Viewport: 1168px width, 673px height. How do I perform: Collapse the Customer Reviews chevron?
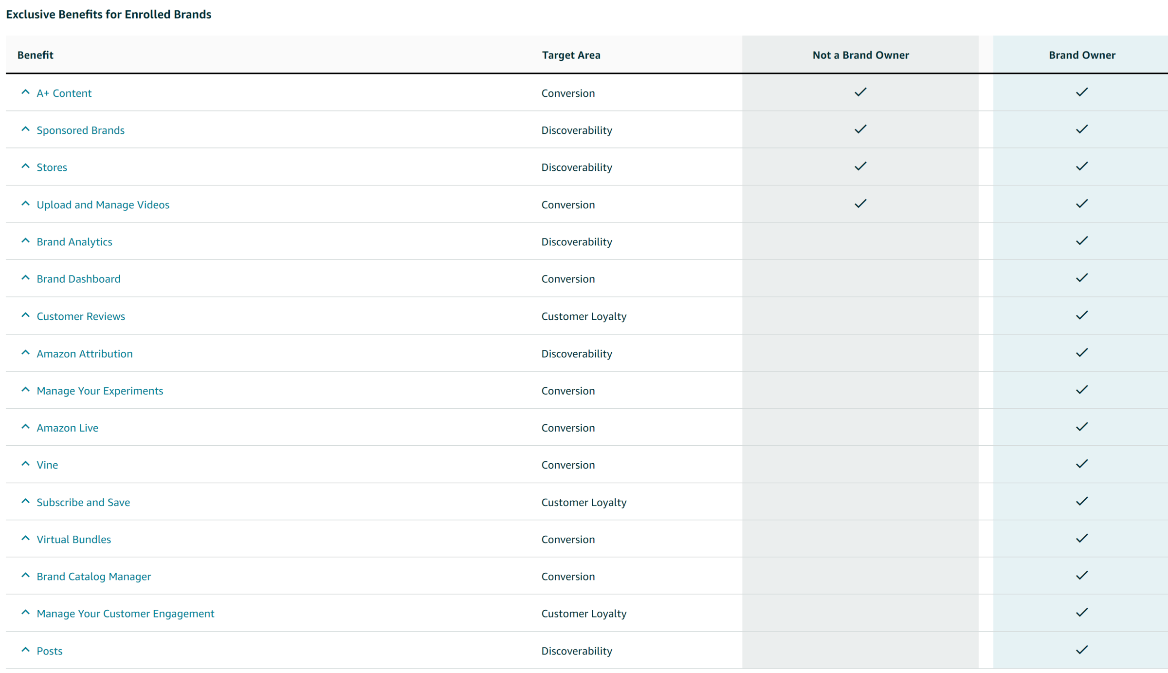tap(26, 315)
